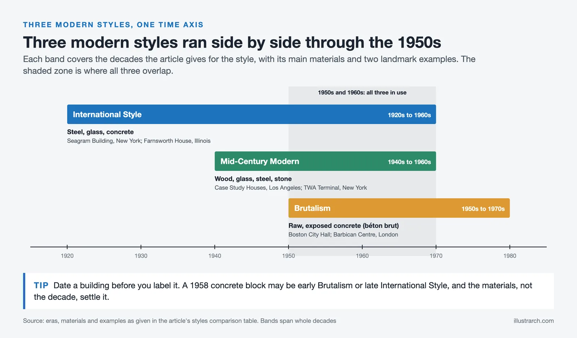Click the orange Brutalism band
The width and height of the screenshot is (577, 338).
(399, 208)
